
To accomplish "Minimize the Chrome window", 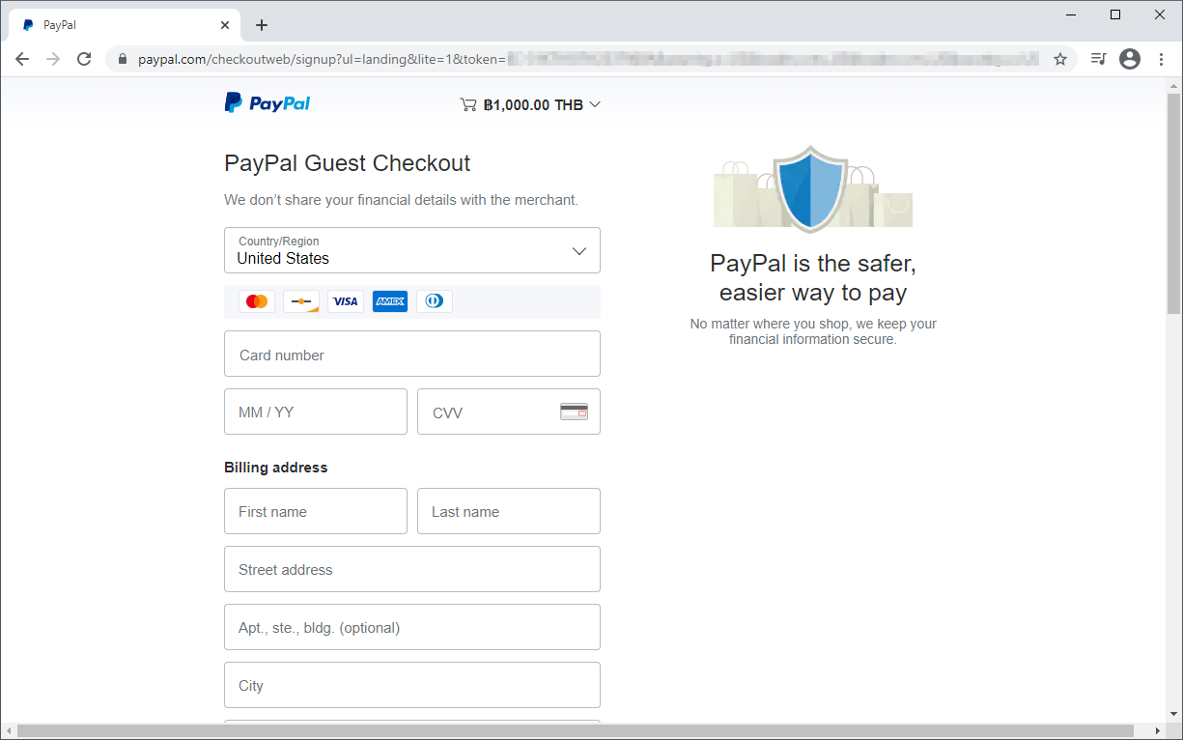I will click(1072, 14).
